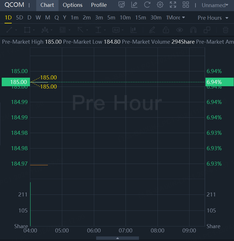
Task: Select the text annotation tool
Action: 116,30
